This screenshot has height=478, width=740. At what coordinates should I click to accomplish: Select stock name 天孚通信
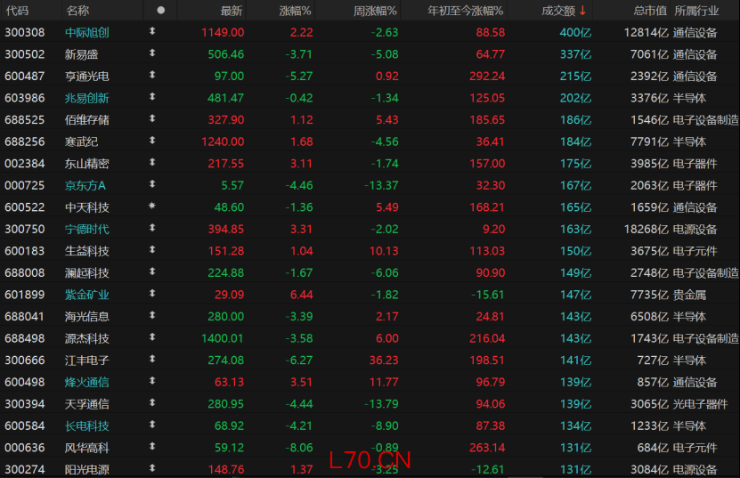coord(87,404)
